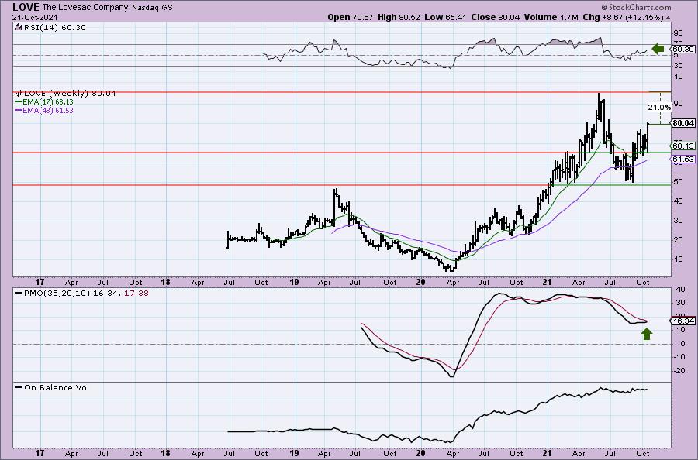Click year 19 below the price panel
This screenshot has width=698, height=460.
(294, 282)
